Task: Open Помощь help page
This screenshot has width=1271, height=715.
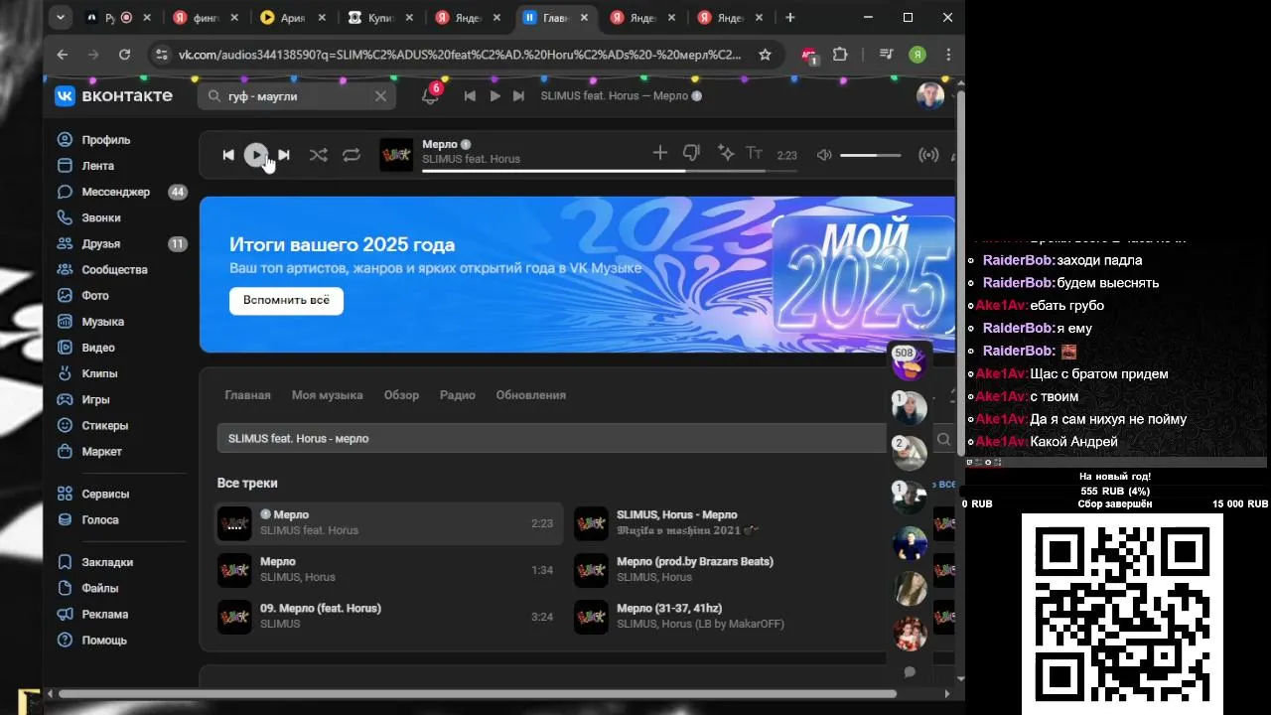Action: pyautogui.click(x=104, y=640)
